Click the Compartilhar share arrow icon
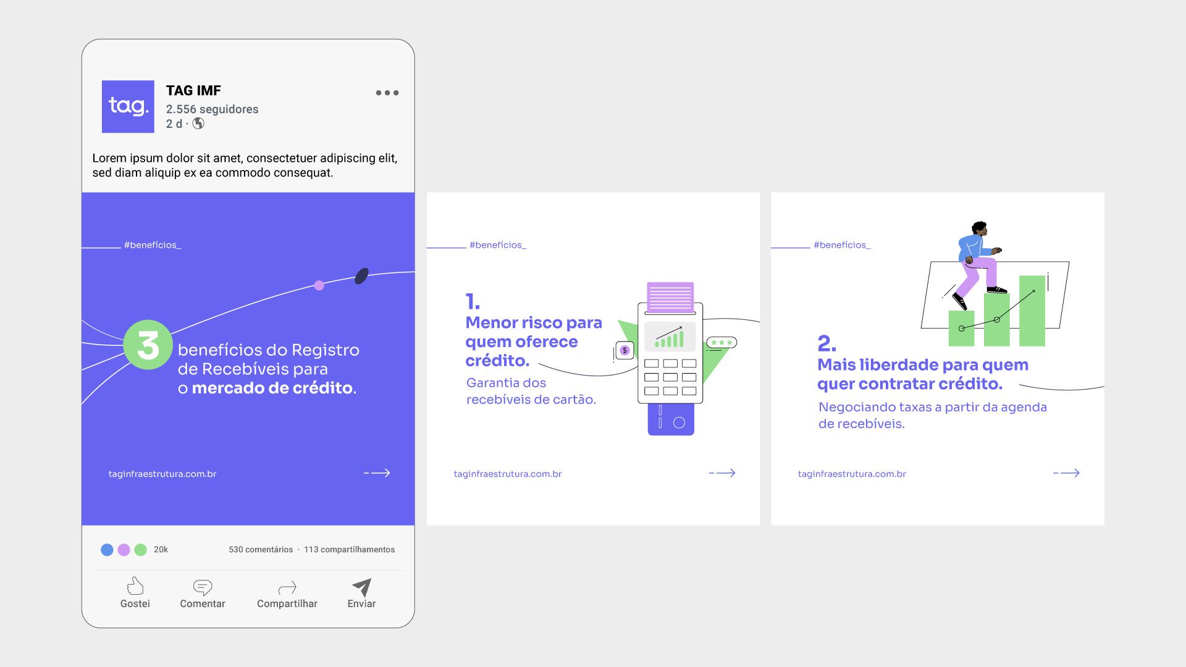Viewport: 1186px width, 667px height. [x=287, y=587]
